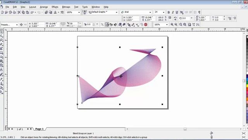248x140 pixels.
Task: Pick the orange swatch in color palette
Action: click(x=247, y=99)
